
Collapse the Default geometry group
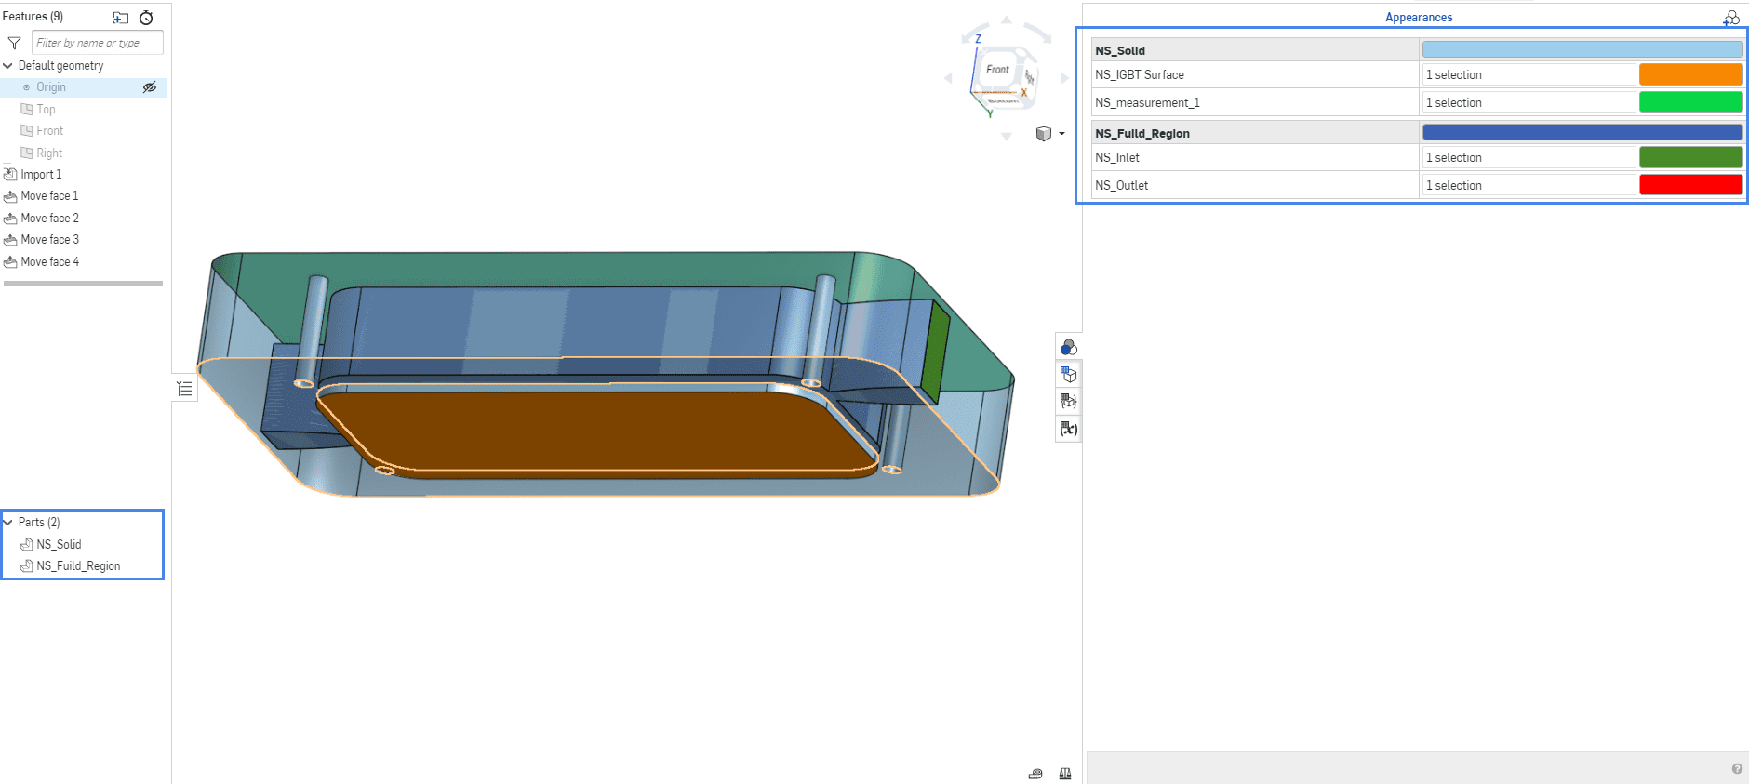point(8,66)
